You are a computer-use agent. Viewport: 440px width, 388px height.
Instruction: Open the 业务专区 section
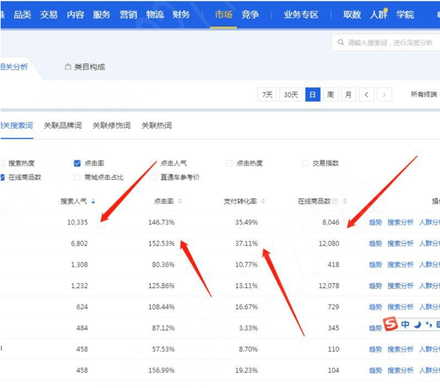tap(301, 15)
